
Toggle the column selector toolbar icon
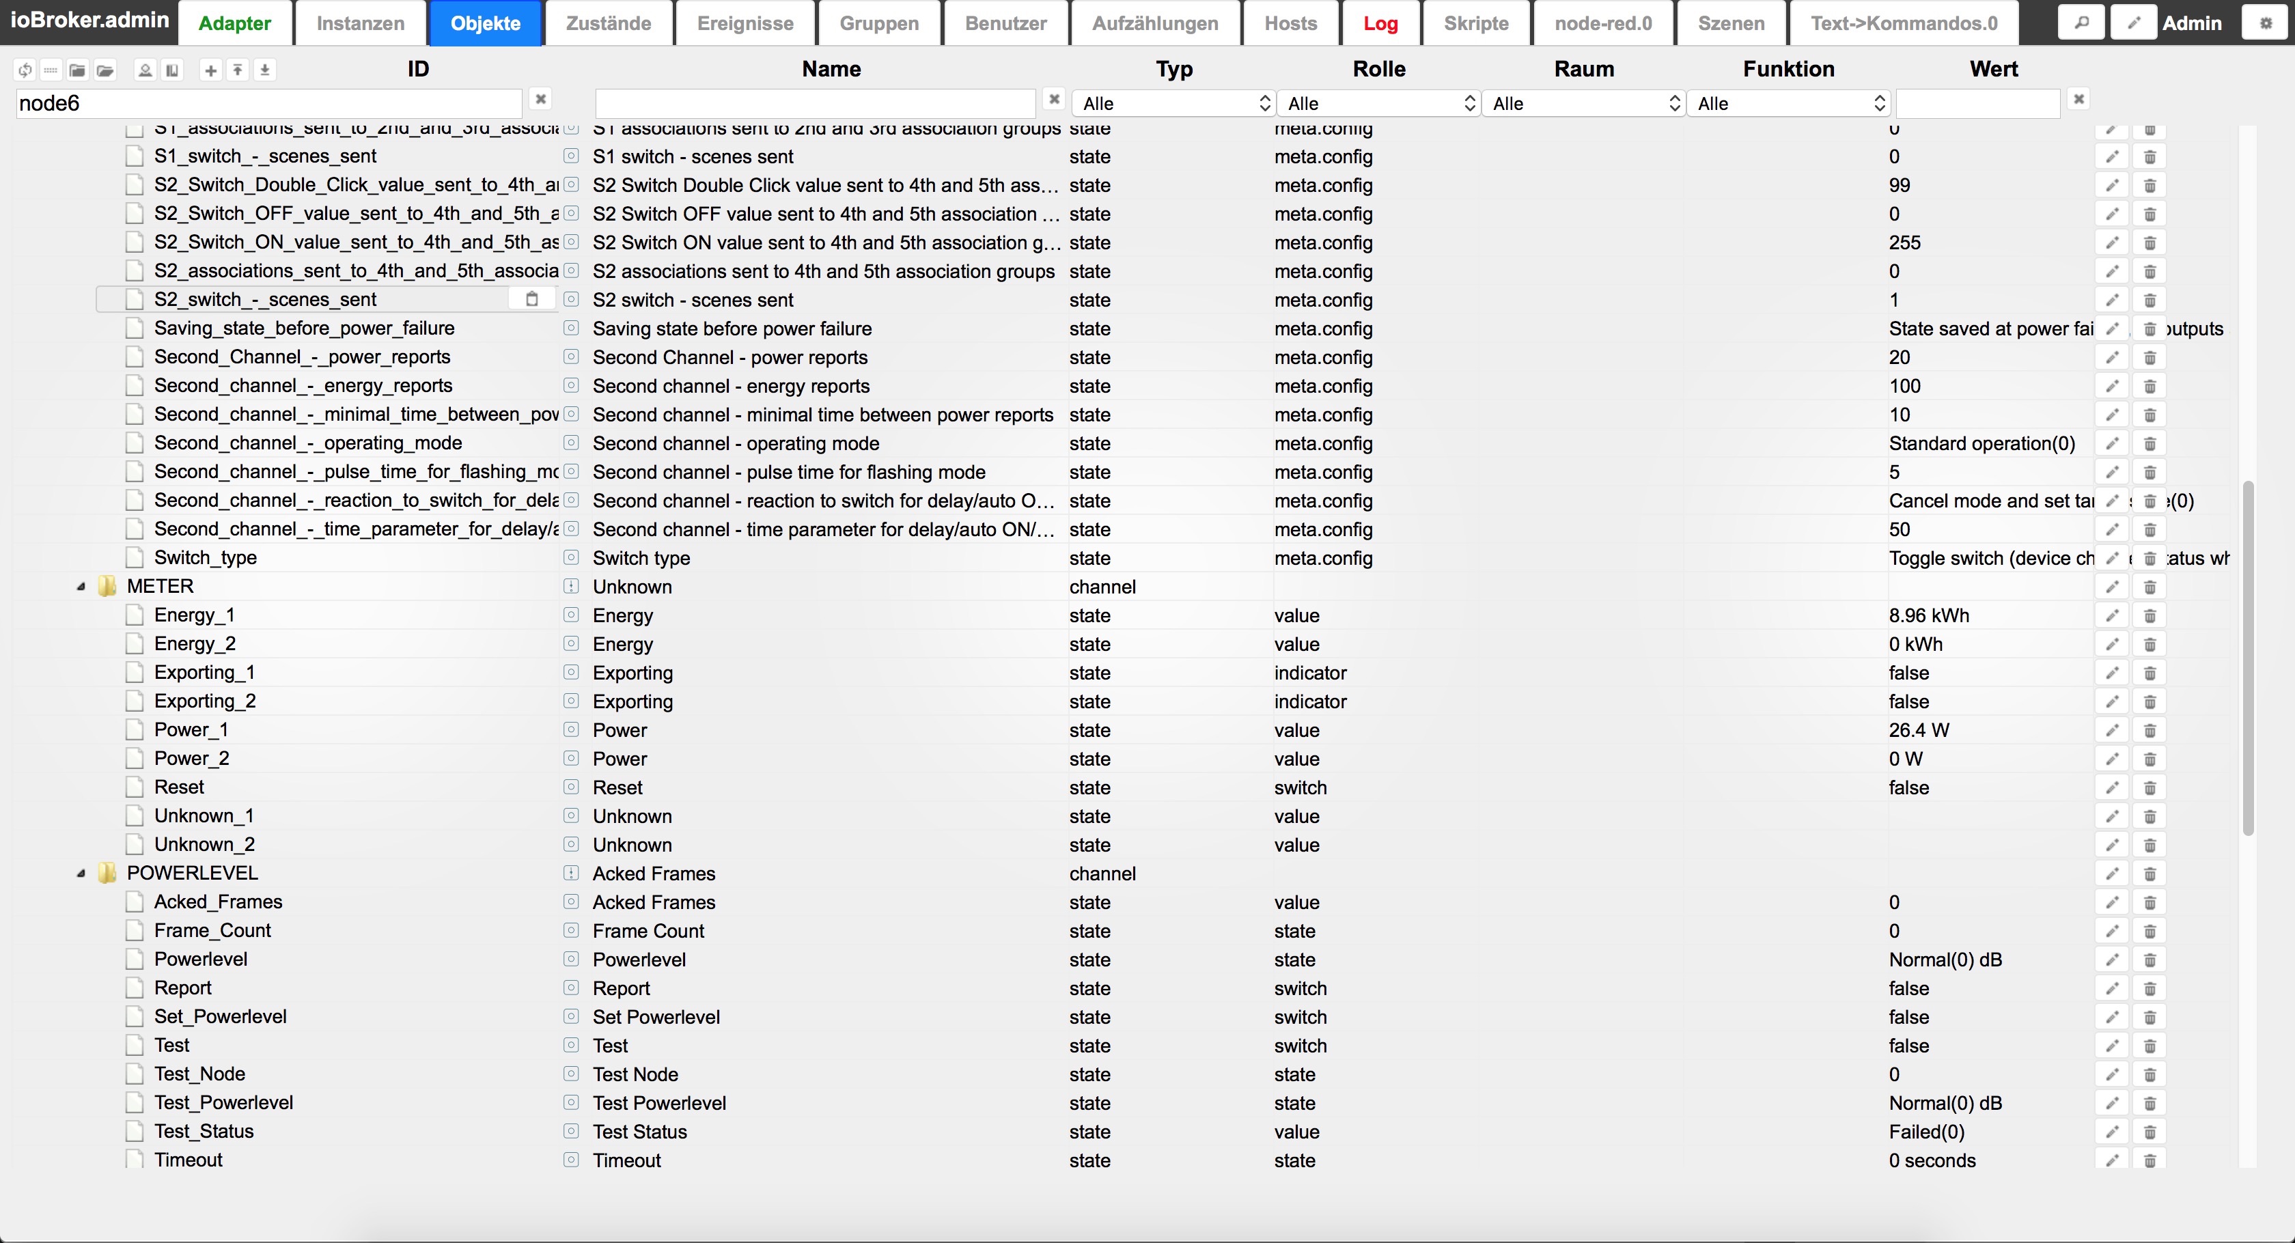coord(172,70)
